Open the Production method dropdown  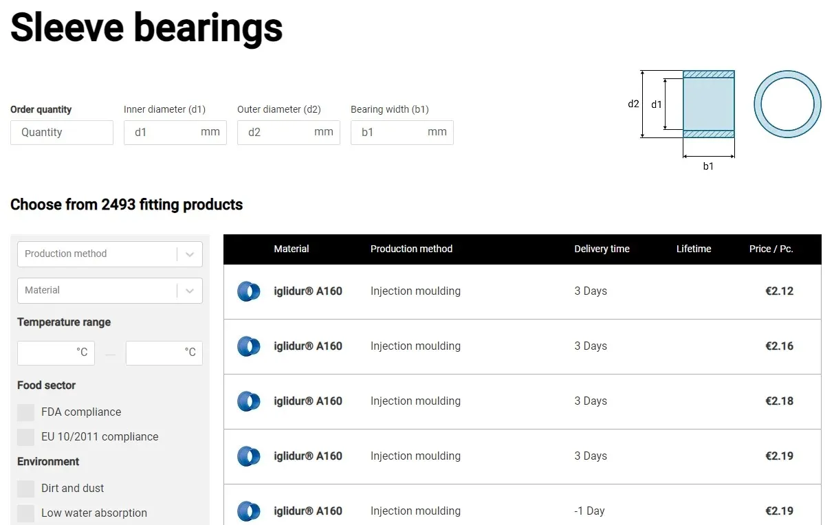click(110, 254)
